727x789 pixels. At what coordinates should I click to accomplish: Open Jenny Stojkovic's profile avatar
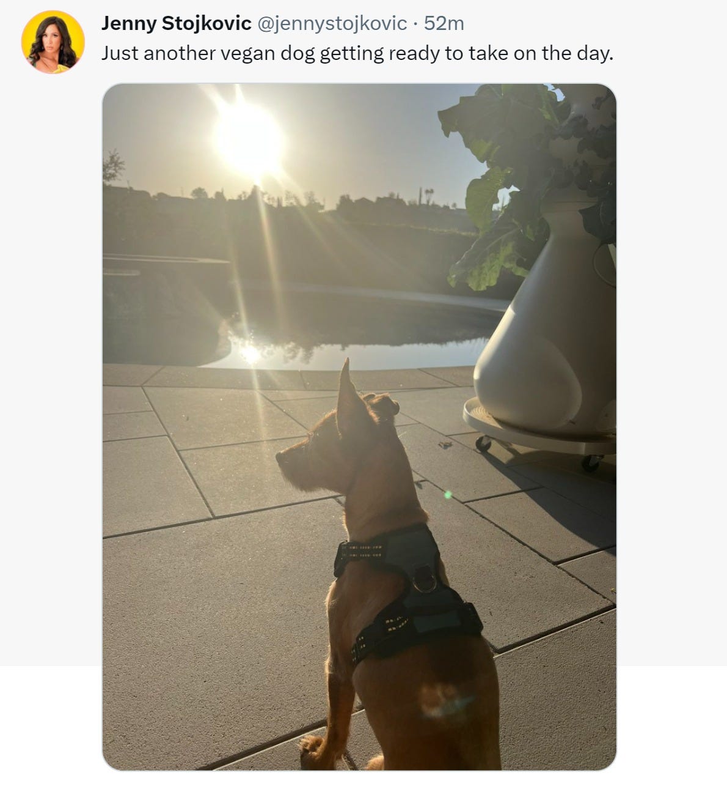53,42
